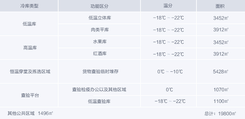Click the 功能区分 column header
This screenshot has width=245, height=119.
[x=99, y=6]
